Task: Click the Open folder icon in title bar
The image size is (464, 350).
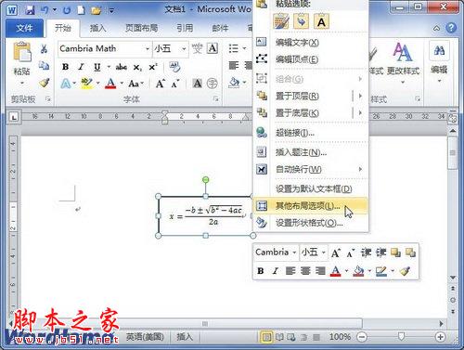Action: point(97,10)
